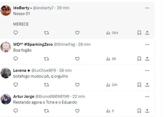Share Lorena's tweet
Viewport: 164px width, 117px height.
click(x=147, y=85)
